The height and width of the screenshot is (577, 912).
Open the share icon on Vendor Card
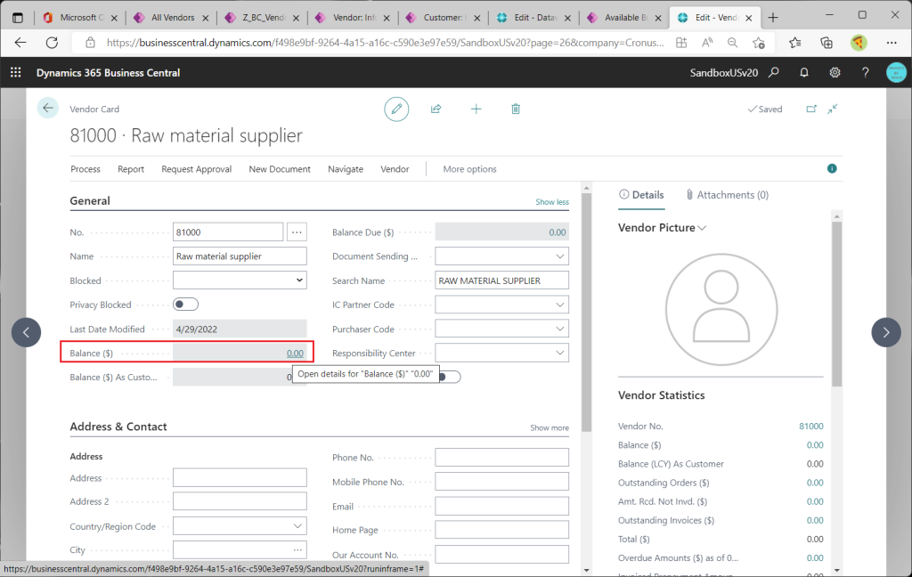point(436,109)
